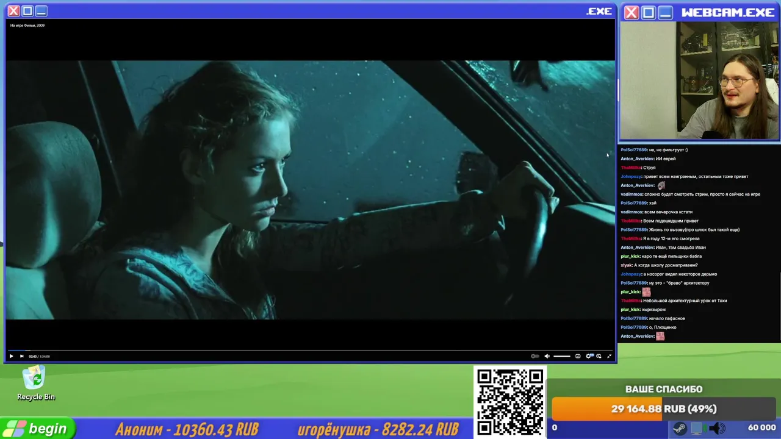Screen dimensions: 781x439
Task: Enter fullscreen in the video player
Action: click(609, 356)
